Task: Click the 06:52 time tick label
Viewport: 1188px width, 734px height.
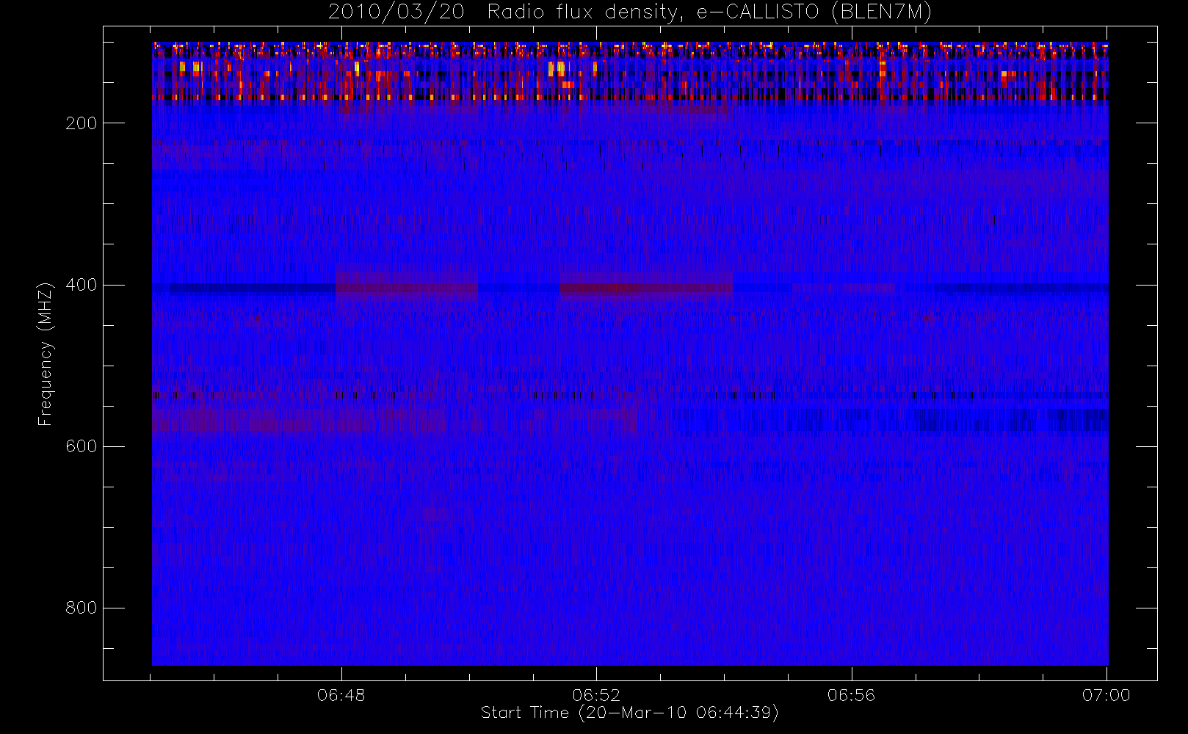Action: point(596,695)
